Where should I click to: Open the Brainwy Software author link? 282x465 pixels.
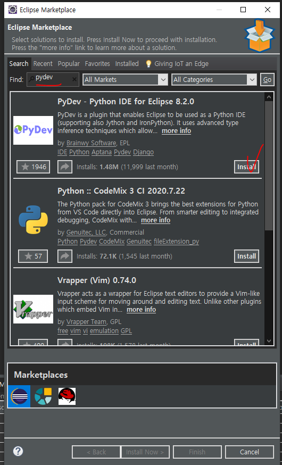pos(92,143)
